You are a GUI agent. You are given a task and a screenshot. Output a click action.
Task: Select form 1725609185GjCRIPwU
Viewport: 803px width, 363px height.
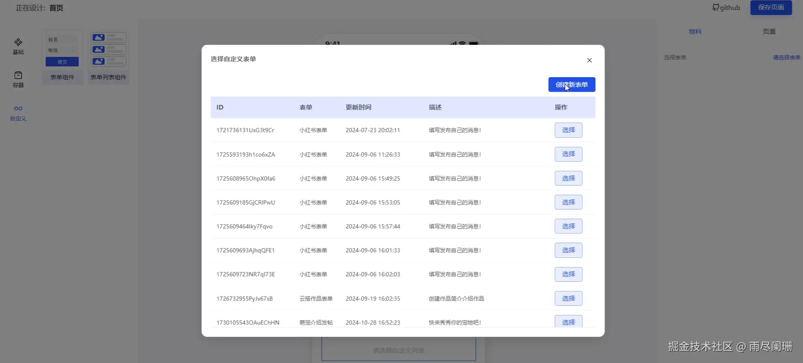(568, 202)
